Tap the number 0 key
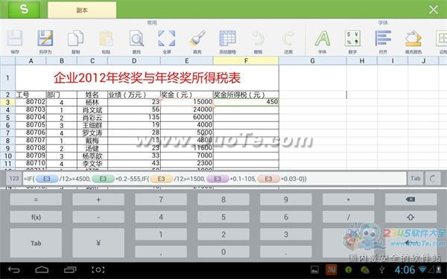Image resolution: width=447 pixels, height=279 pixels. pyautogui.click(x=223, y=252)
